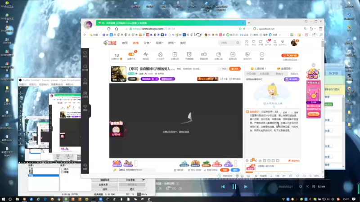This screenshot has width=360, height=202.
Task: Open 关注 heart in the dark left sidebar
Action: click(85, 53)
